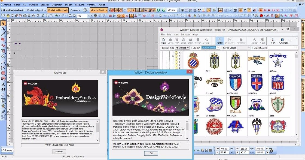Viewport: 305px width, 160px height.
Task: Pick the red color swatch on the toolbar
Action: click(261, 16)
